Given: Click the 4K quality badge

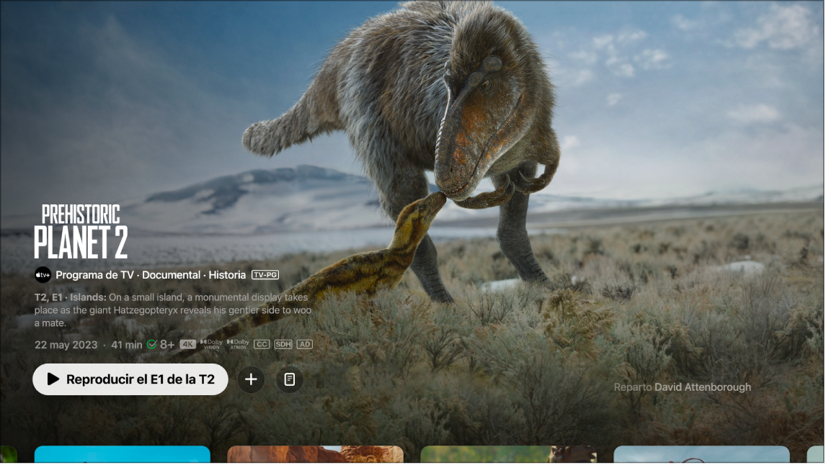Looking at the screenshot, I should [x=188, y=345].
